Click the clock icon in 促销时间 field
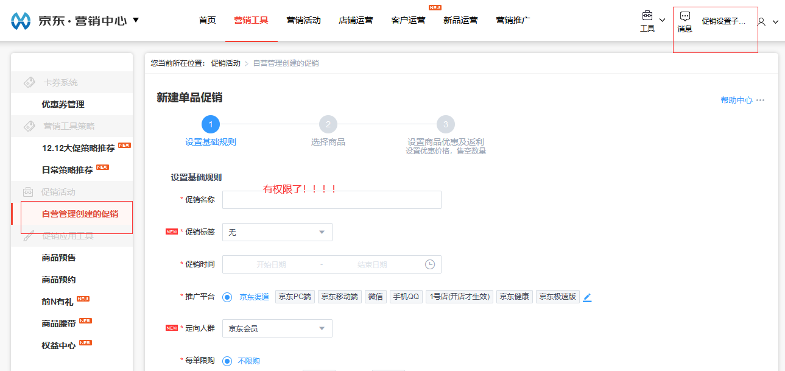The image size is (785, 371). click(430, 264)
